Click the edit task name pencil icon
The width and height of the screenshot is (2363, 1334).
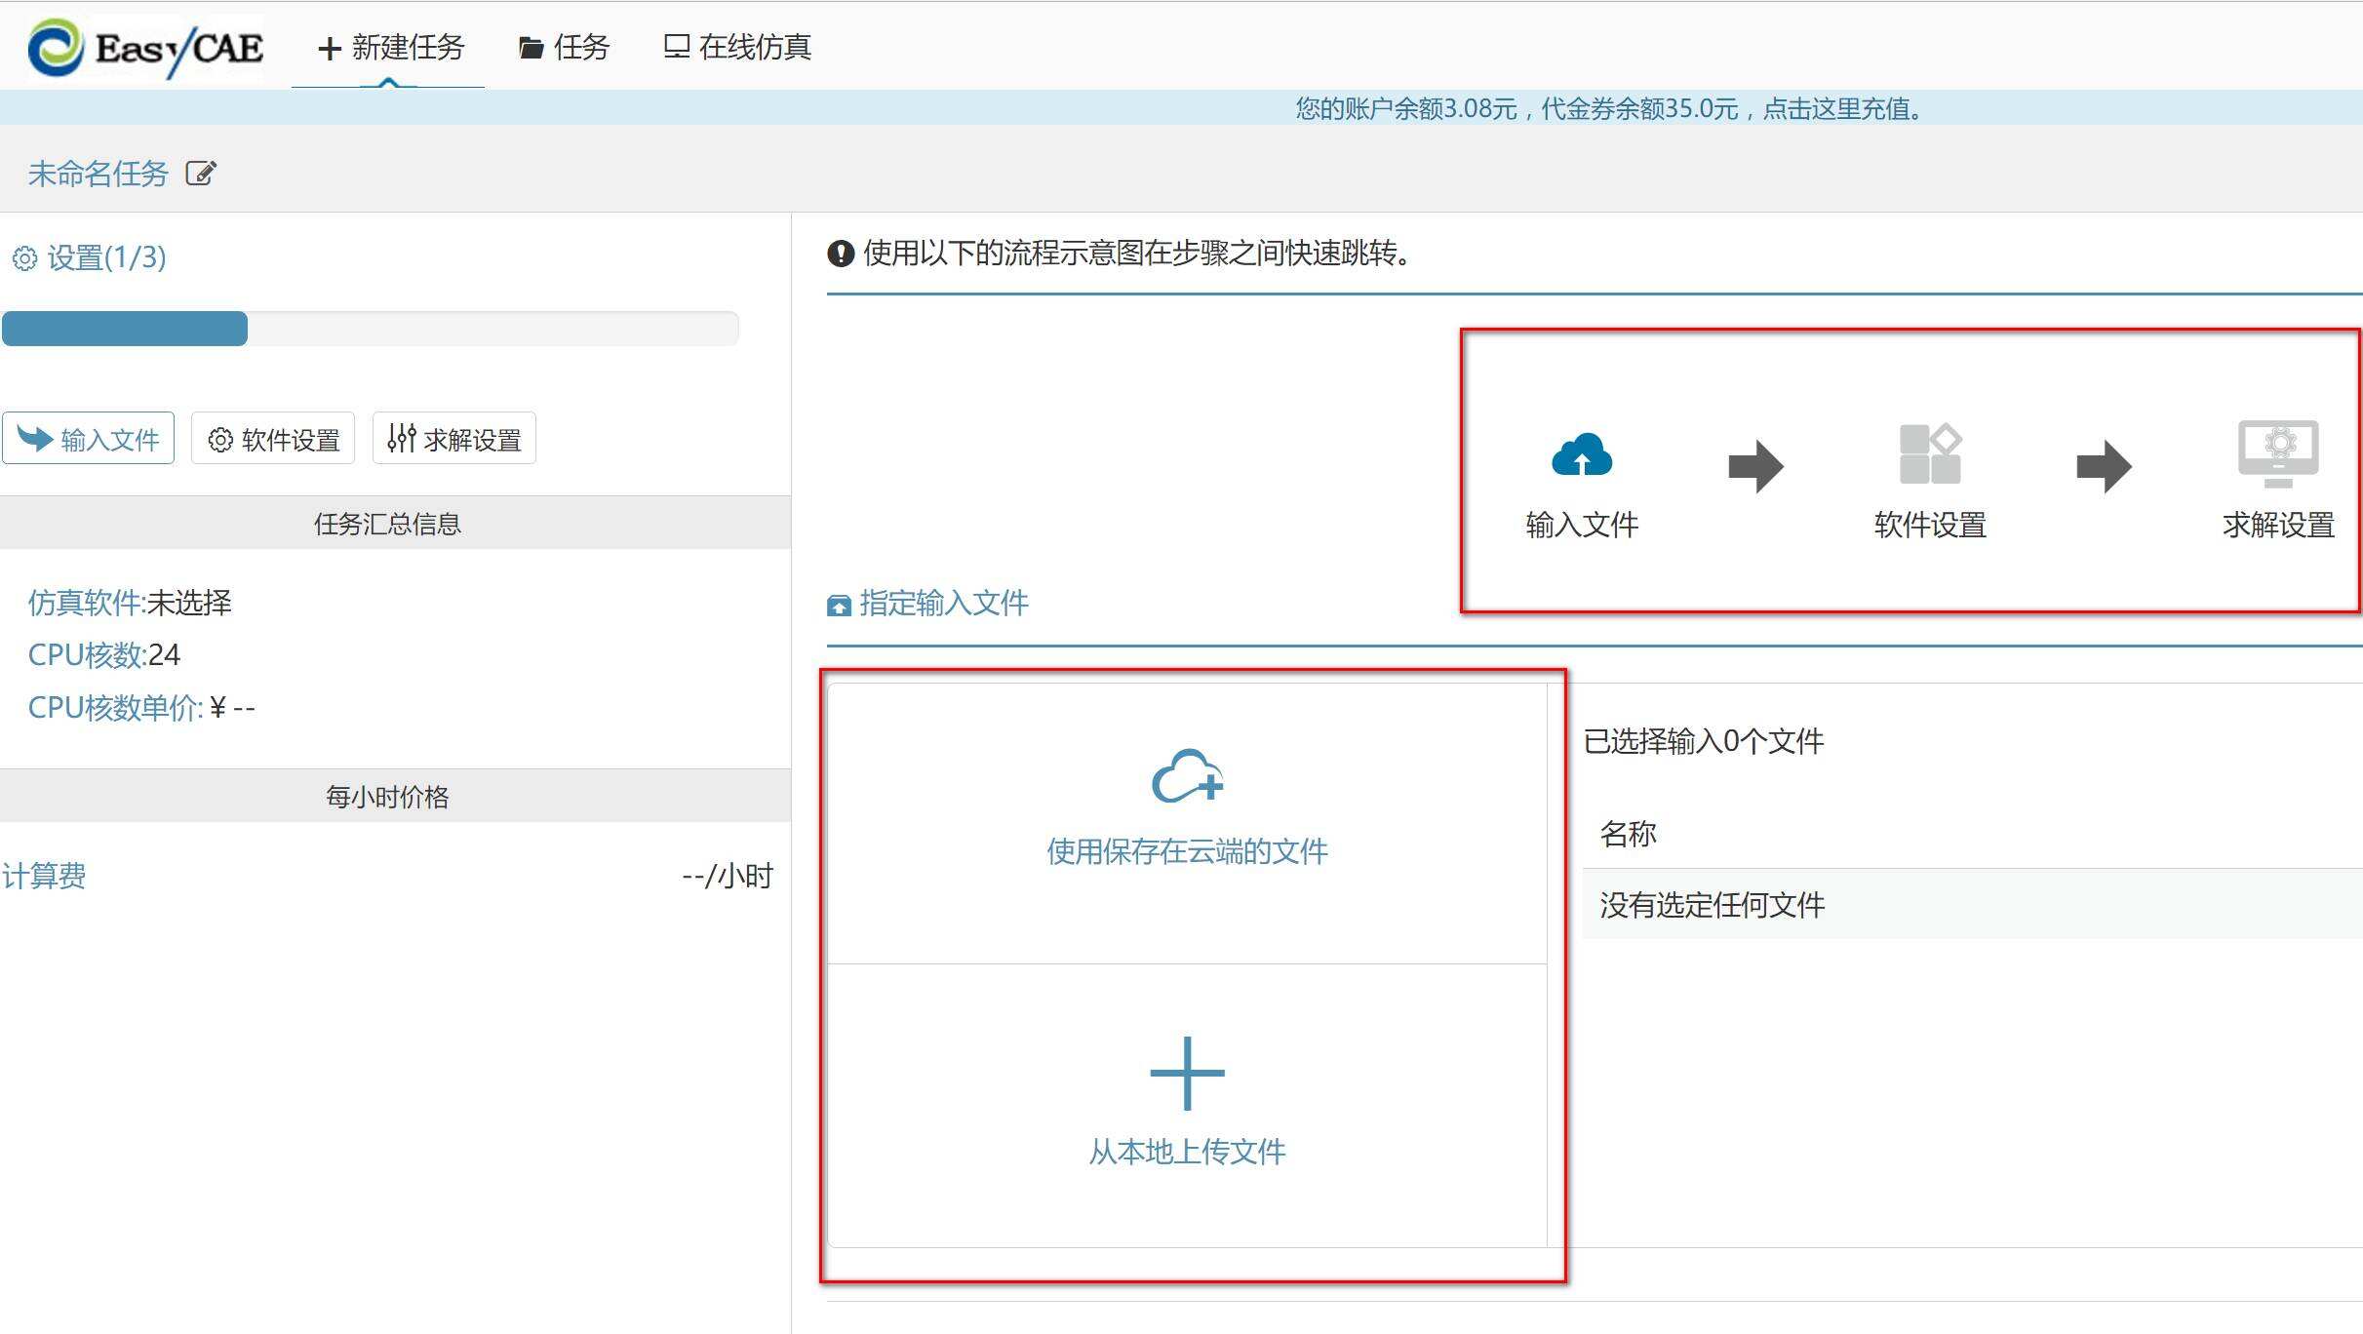tap(201, 174)
